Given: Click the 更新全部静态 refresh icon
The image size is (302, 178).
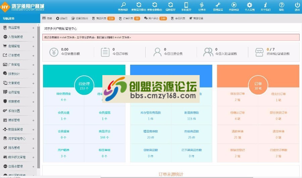Looking at the screenshot, I should coord(154,5).
